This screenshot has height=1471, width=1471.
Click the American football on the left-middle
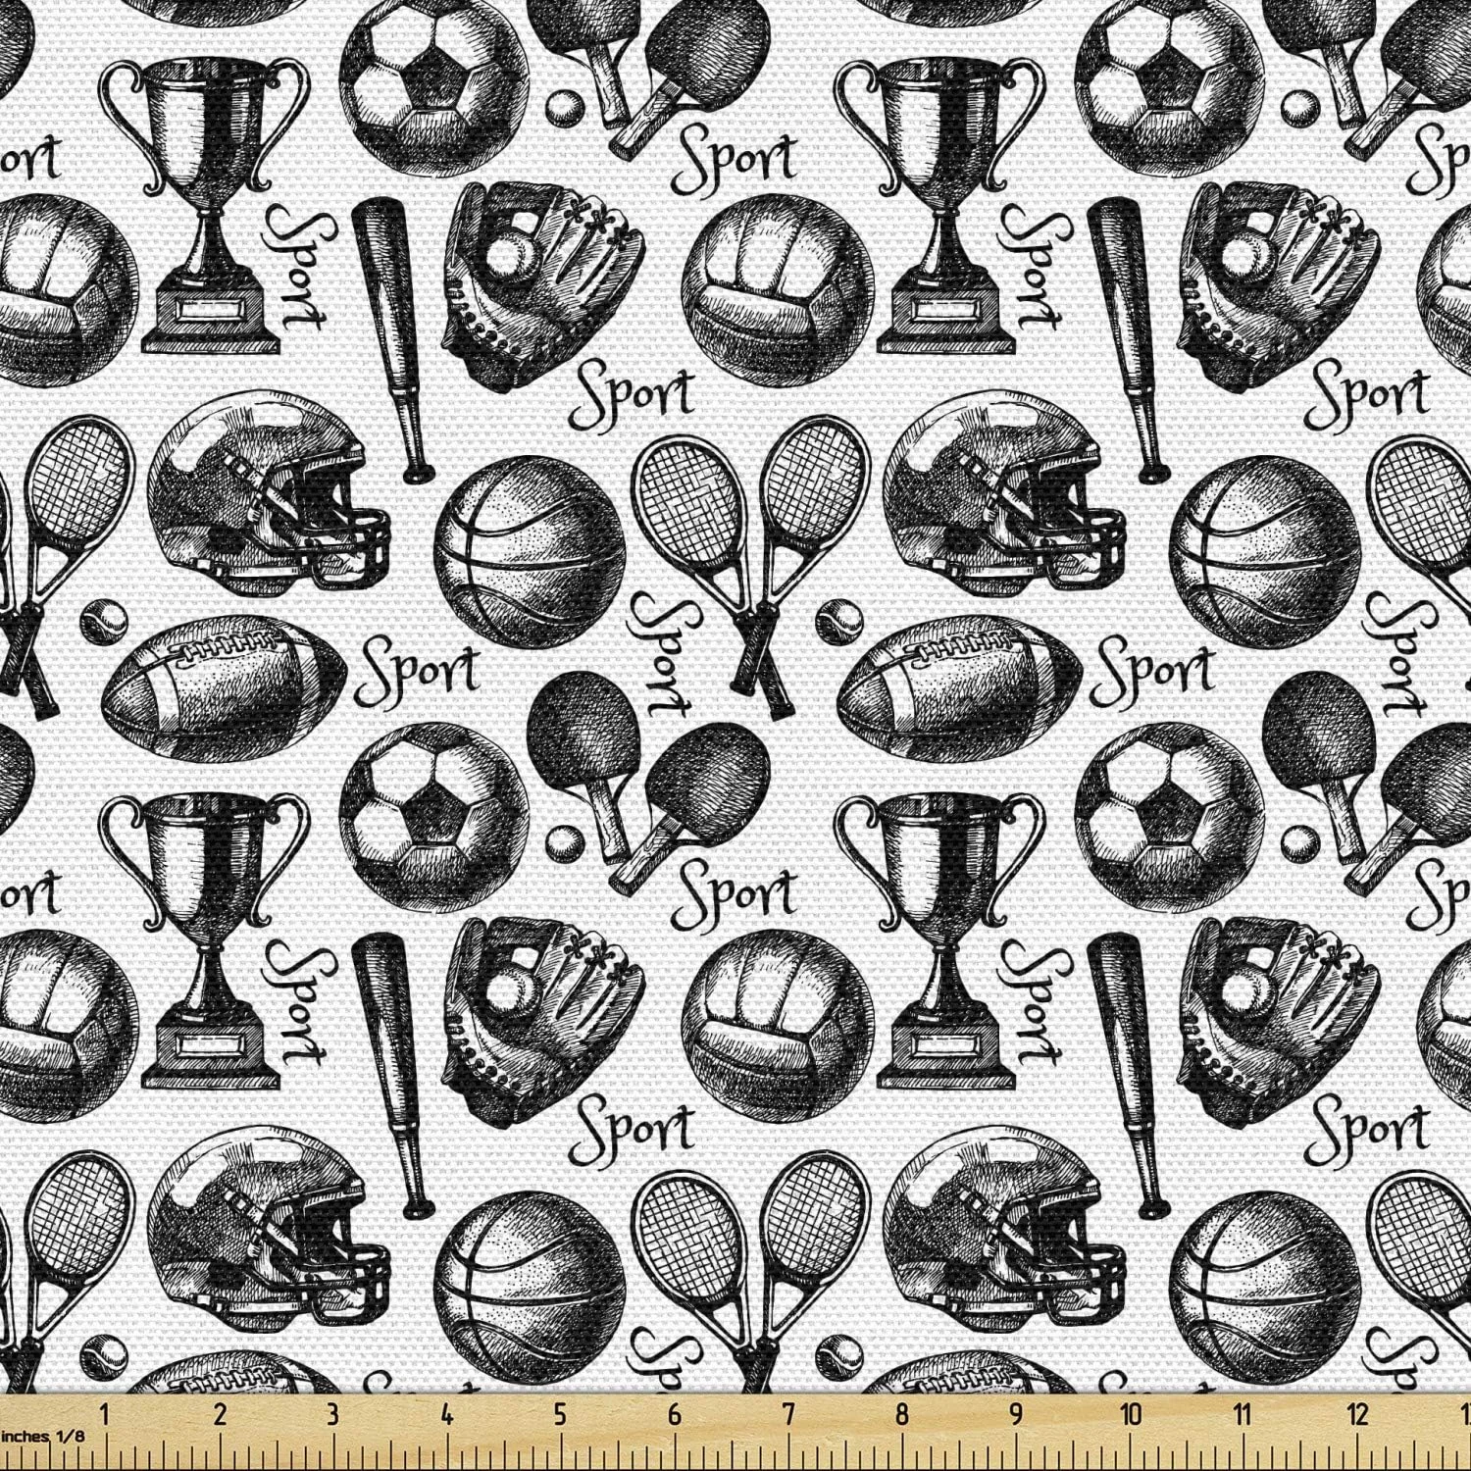[x=236, y=673]
